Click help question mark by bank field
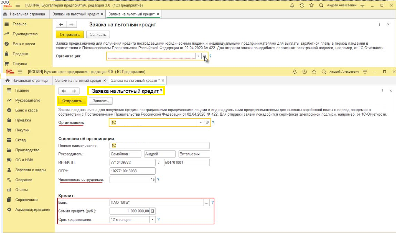The image size is (396, 234). coord(213,202)
